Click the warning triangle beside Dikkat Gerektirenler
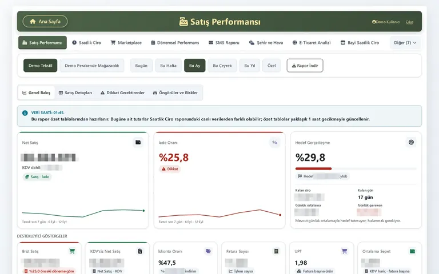The width and height of the screenshot is (439, 274). tap(102, 92)
